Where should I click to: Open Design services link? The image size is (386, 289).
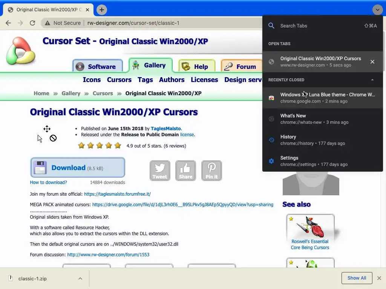[x=243, y=80]
